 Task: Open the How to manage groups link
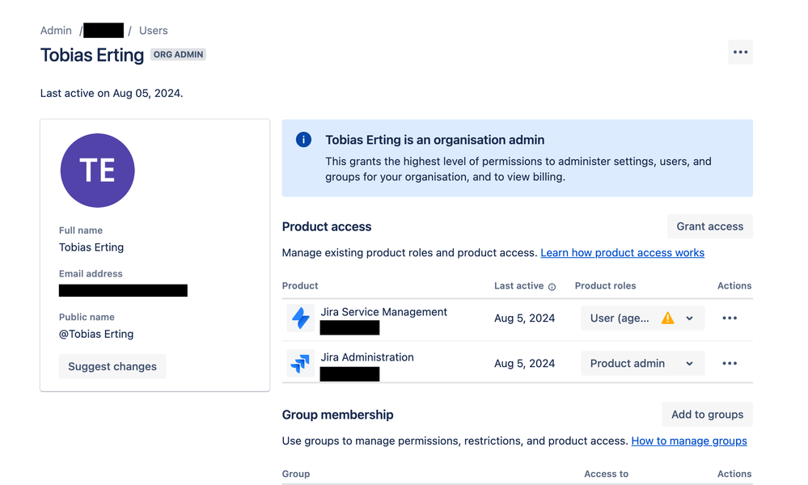click(689, 441)
